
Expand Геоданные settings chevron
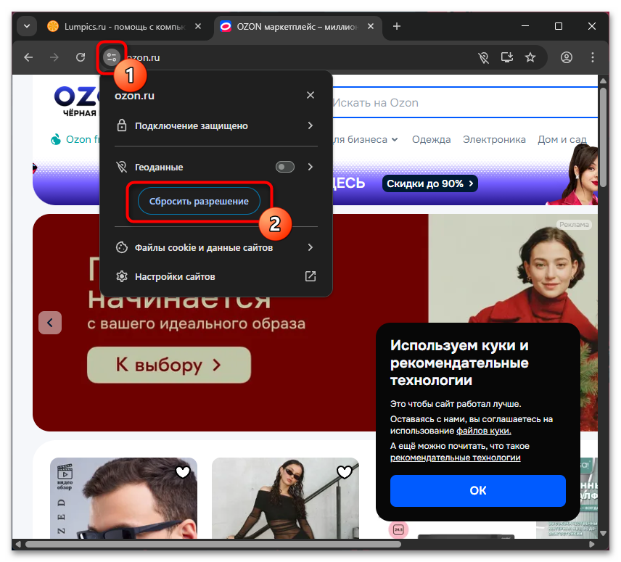[x=310, y=167]
